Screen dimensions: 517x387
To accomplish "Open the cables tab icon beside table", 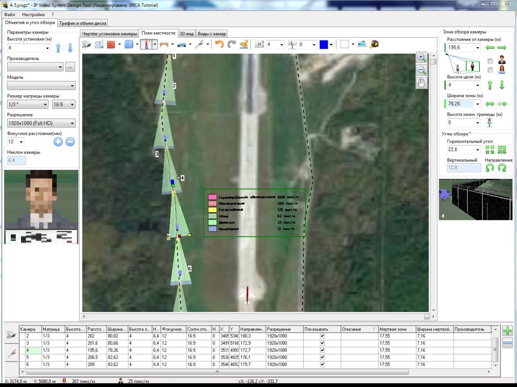I will coord(11,354).
